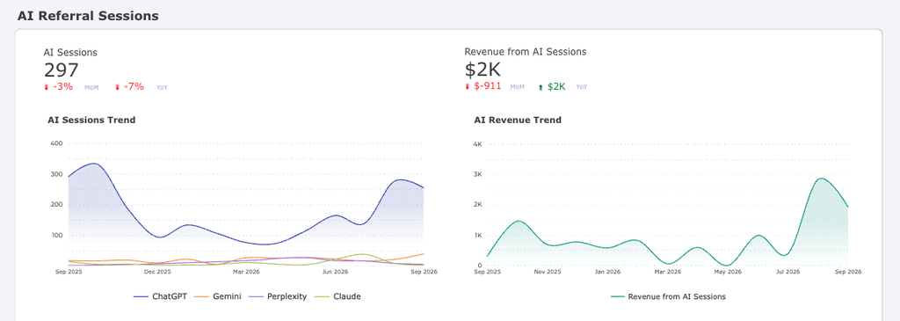
Task: Click Jan 2026 label on revenue chart
Action: (x=607, y=272)
